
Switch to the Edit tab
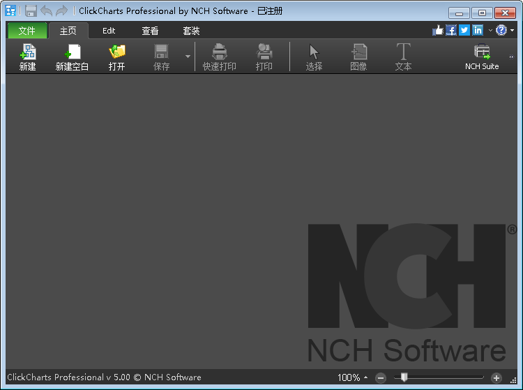109,31
